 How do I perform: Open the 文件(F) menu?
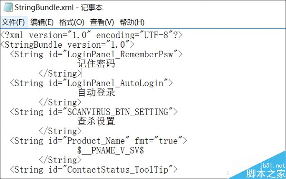coord(13,22)
